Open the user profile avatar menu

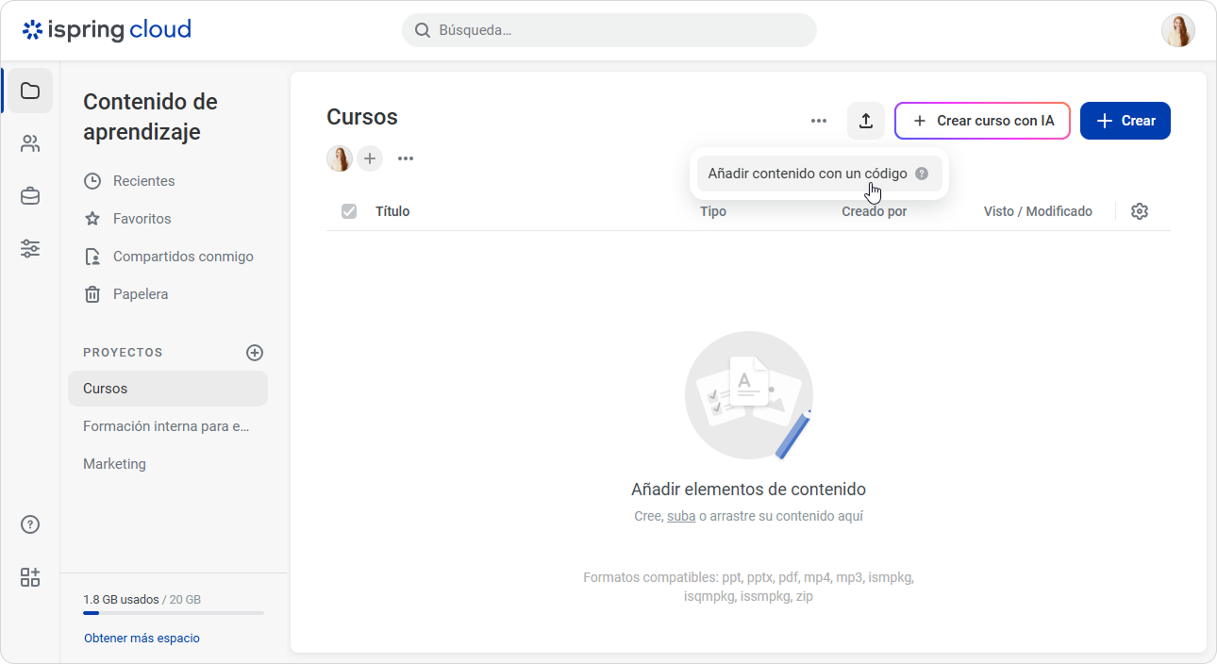click(1178, 30)
